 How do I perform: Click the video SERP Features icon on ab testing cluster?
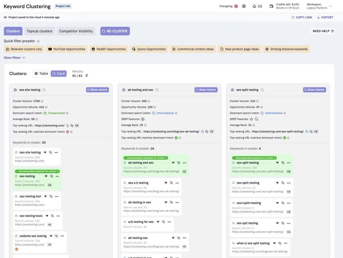(143, 119)
